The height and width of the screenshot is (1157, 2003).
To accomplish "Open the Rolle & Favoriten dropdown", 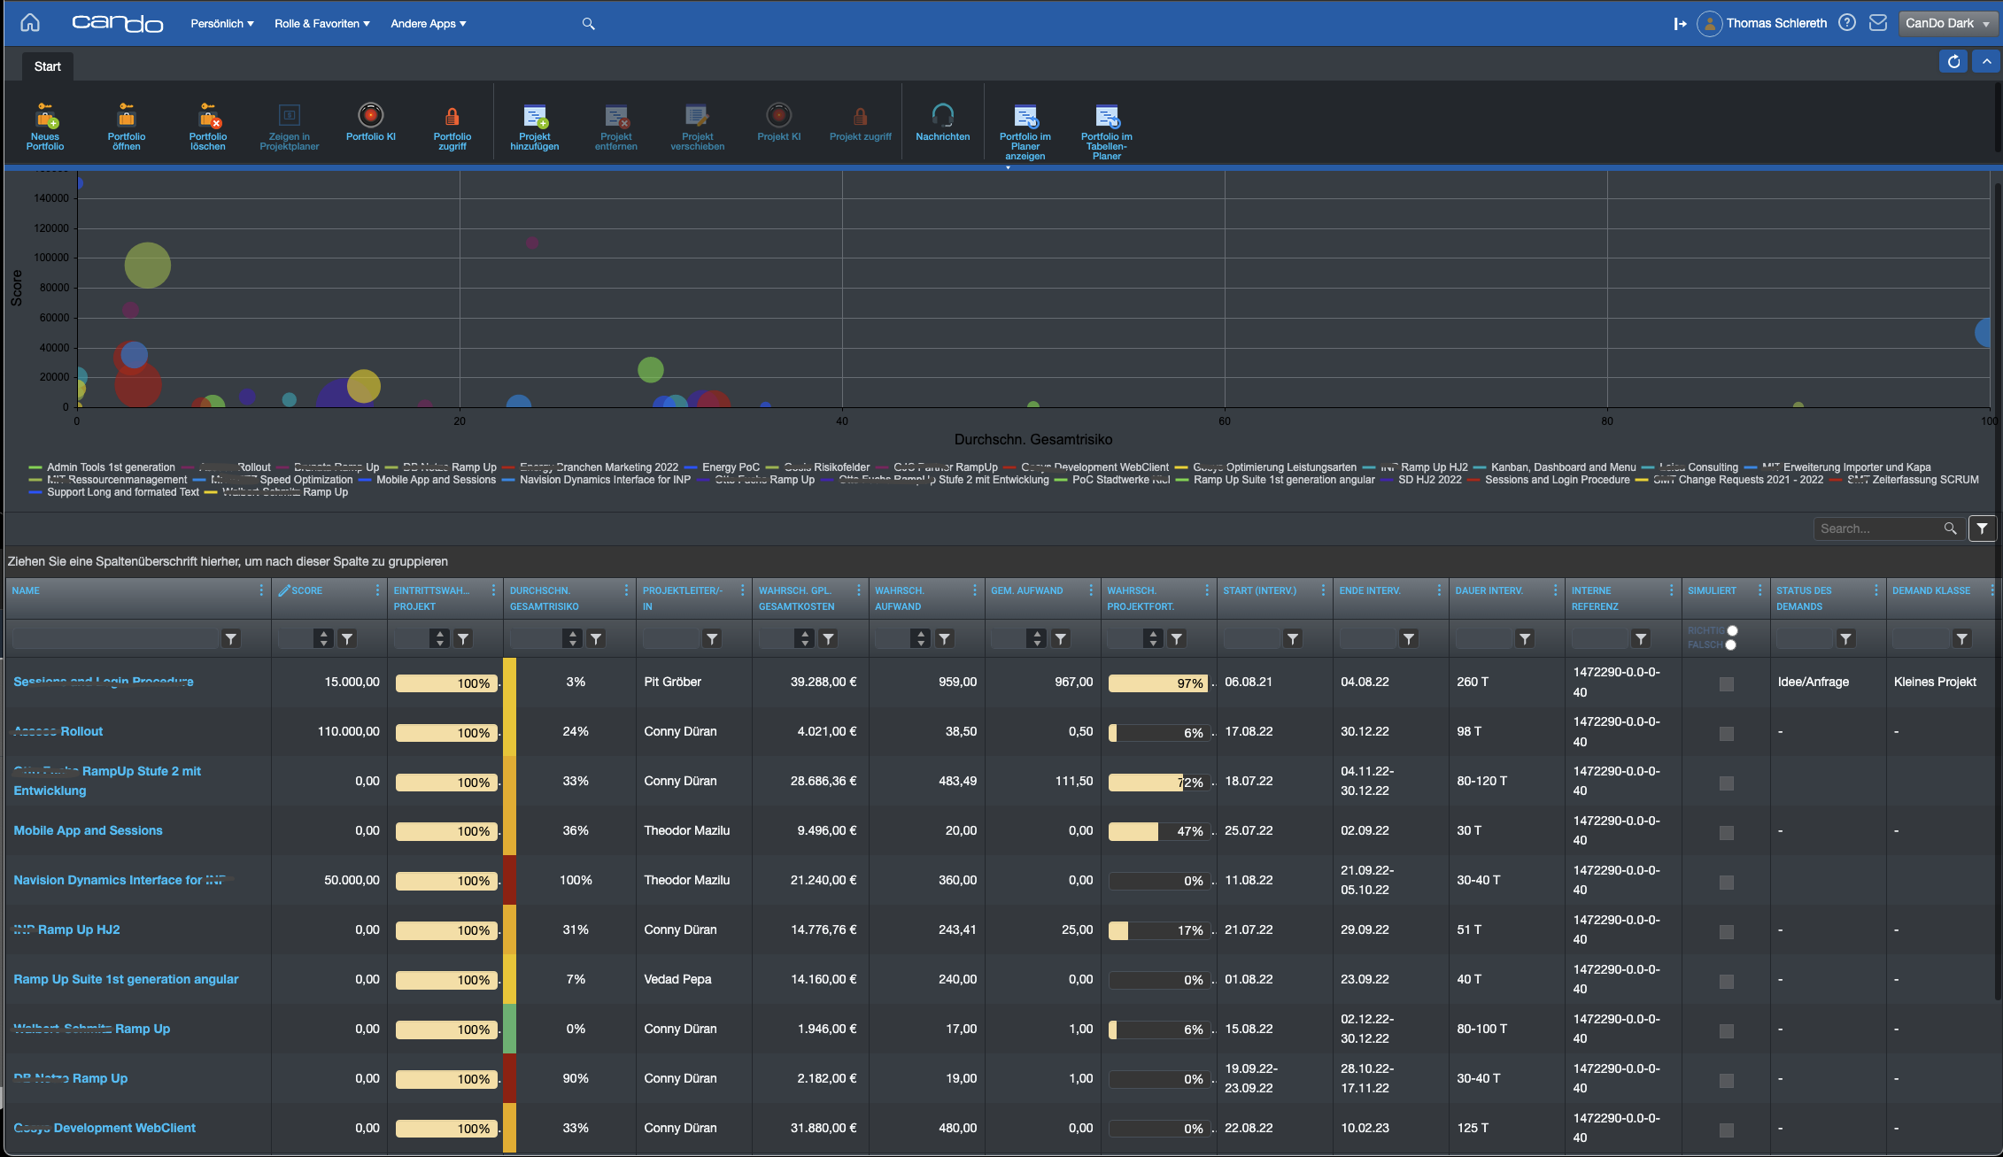I will [x=322, y=24].
